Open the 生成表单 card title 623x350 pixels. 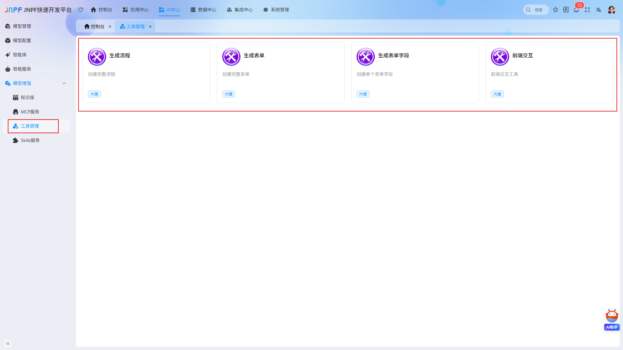pos(254,56)
